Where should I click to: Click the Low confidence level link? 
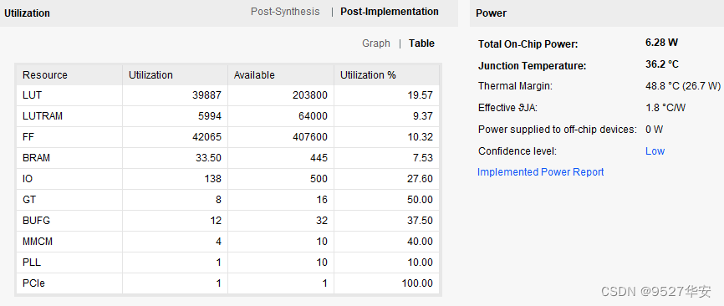point(655,151)
